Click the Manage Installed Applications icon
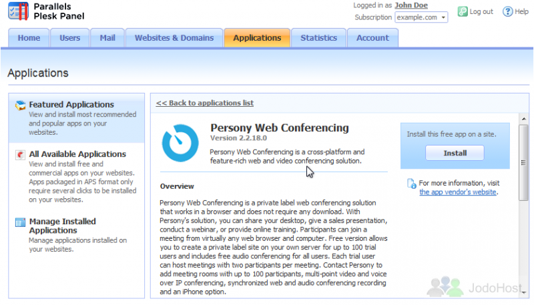Image resolution: width=534 pixels, height=305 pixels. 21,222
